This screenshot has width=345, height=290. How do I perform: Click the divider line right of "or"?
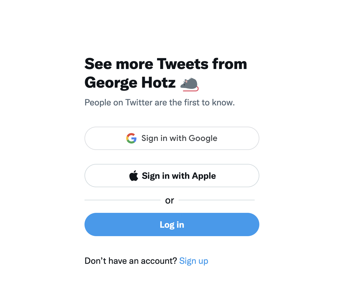pos(217,200)
